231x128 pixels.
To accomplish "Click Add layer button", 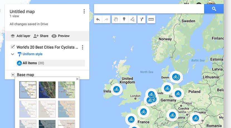I will tap(20, 36).
